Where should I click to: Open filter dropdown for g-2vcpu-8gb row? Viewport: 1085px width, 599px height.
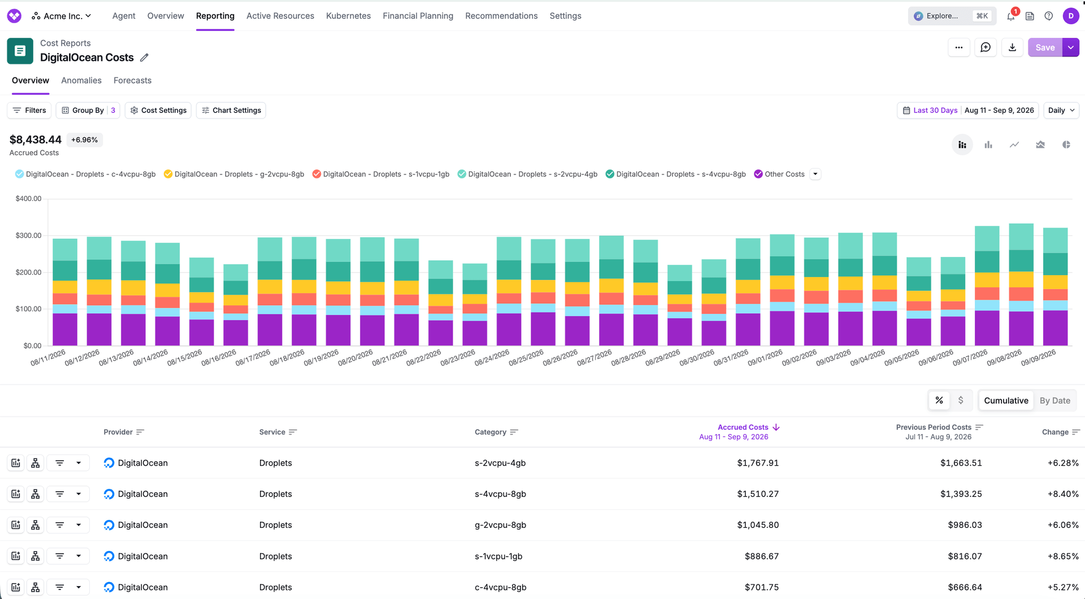click(68, 525)
